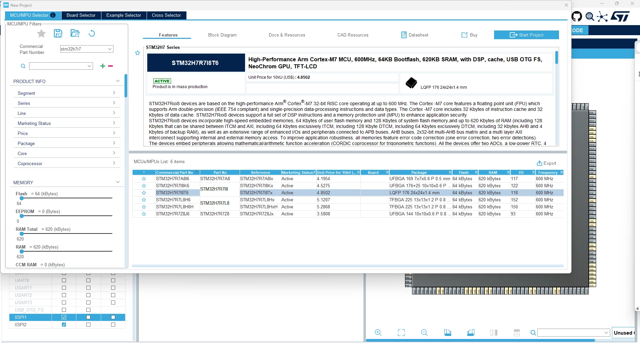Reset all MCU filters

[92, 33]
